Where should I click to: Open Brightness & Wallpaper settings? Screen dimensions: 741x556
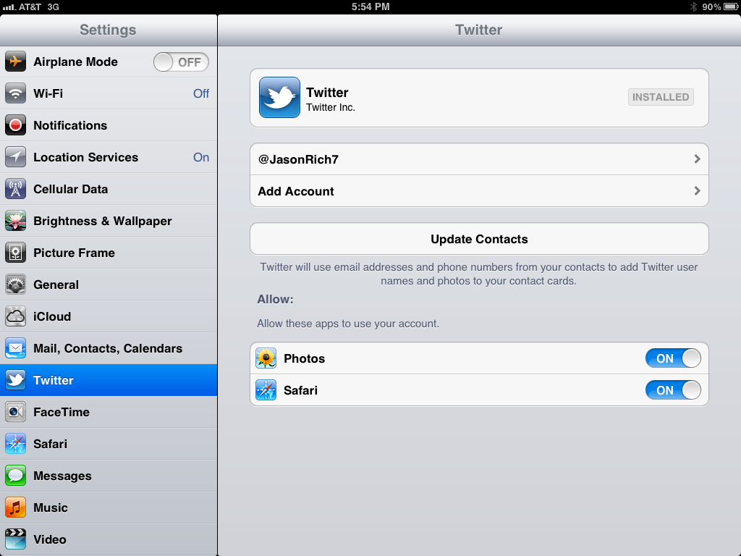109,221
